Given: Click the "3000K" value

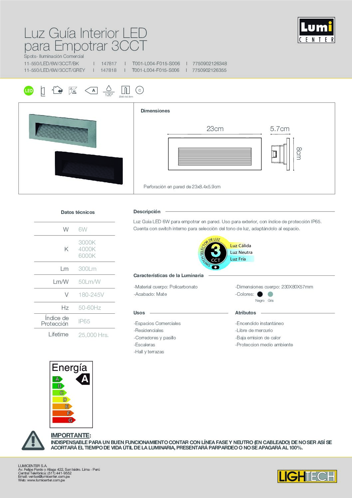Looking at the screenshot, I should click(87, 243).
